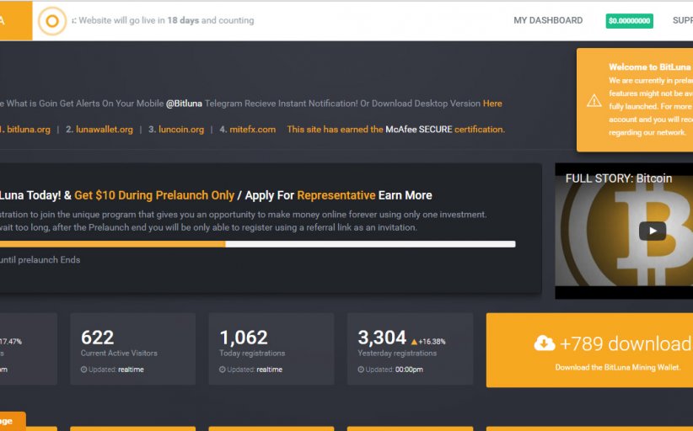Image resolution: width=693 pixels, height=431 pixels.
Task: Open the bitluna.org link
Action: pos(29,130)
